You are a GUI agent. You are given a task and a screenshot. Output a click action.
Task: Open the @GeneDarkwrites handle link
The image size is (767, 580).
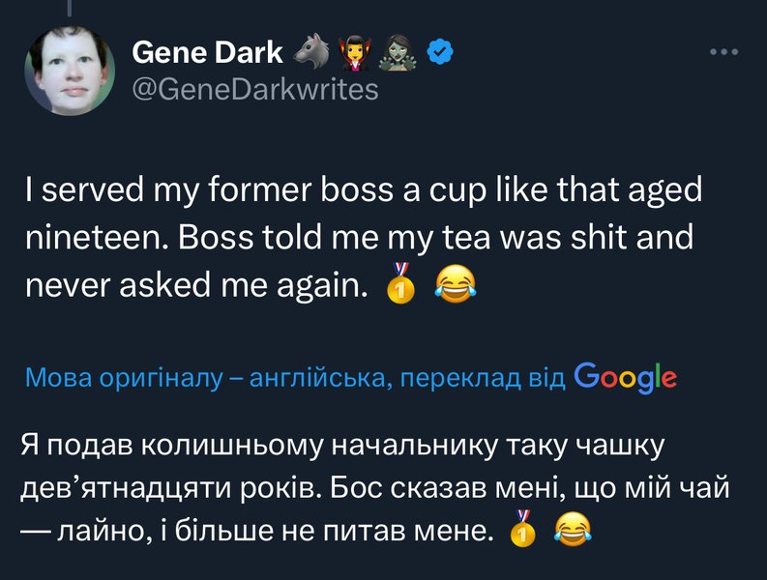click(x=254, y=89)
